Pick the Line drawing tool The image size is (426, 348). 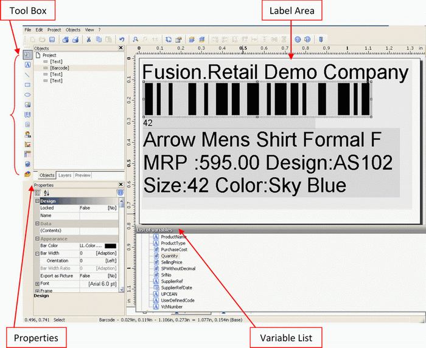pos(28,75)
